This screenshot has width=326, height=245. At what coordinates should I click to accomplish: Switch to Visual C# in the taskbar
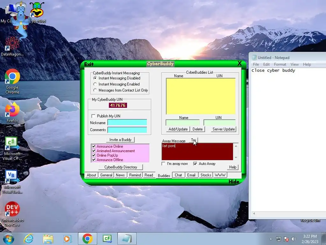(107, 239)
